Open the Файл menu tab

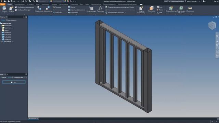pyautogui.click(x=3, y=4)
